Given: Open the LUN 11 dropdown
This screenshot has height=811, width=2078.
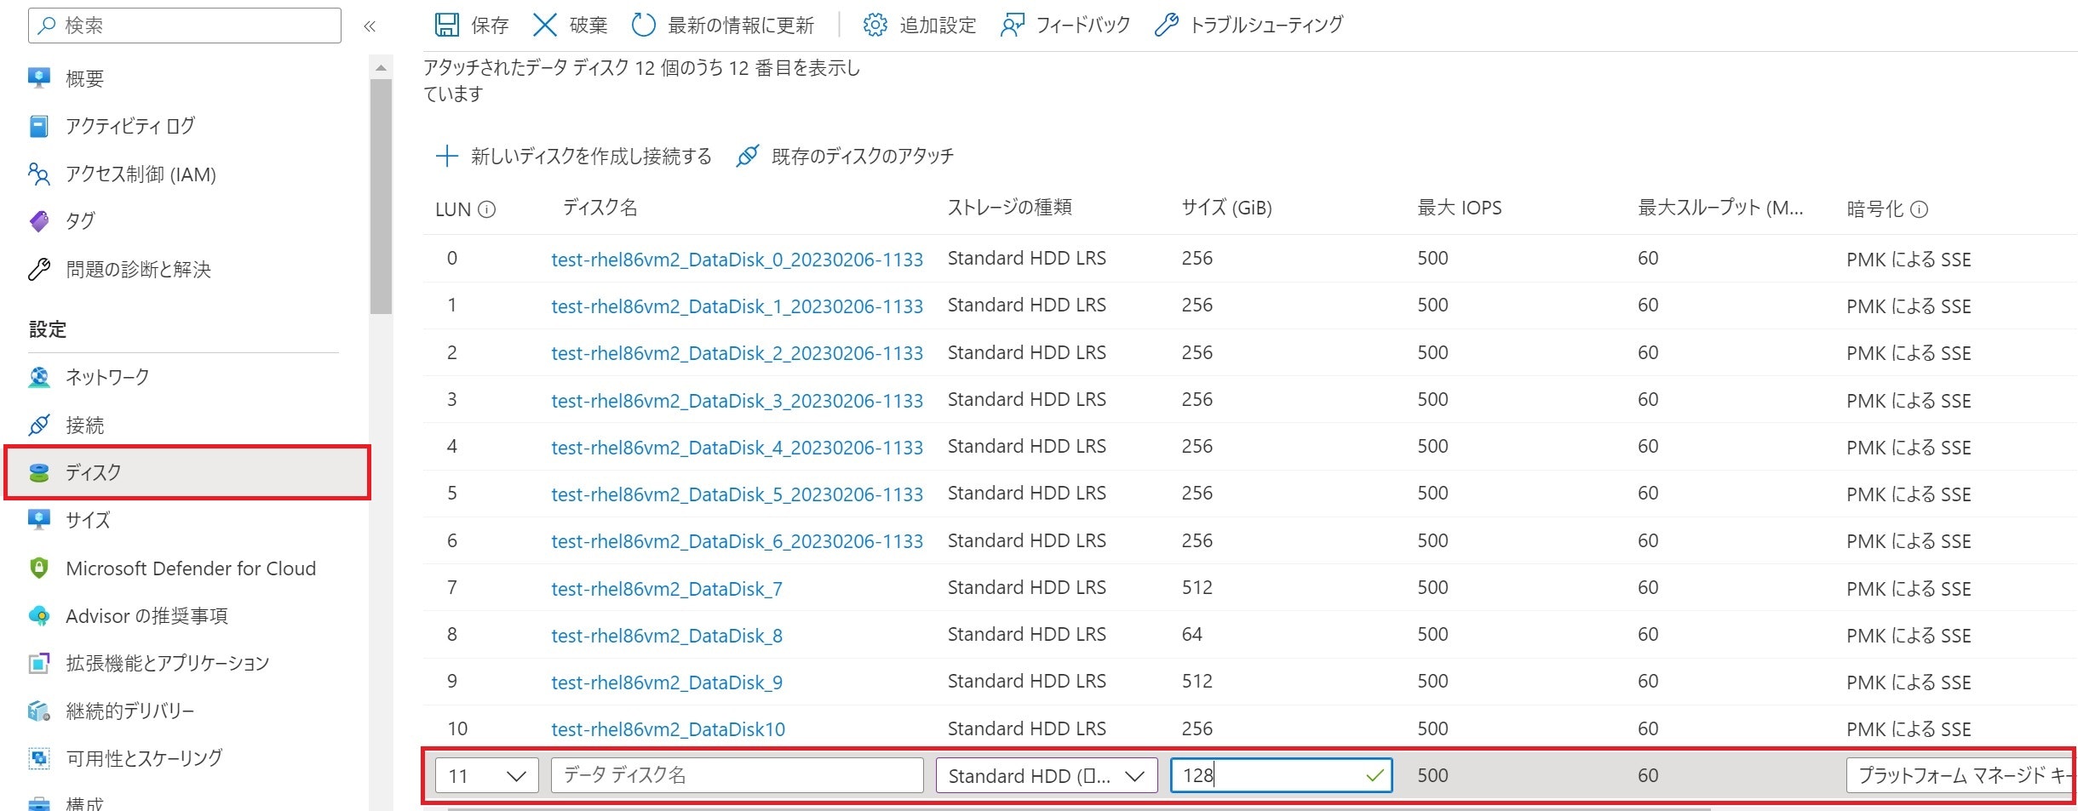Looking at the screenshot, I should 486,775.
